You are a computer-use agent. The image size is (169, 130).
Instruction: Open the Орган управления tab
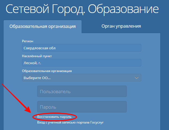point(121,26)
